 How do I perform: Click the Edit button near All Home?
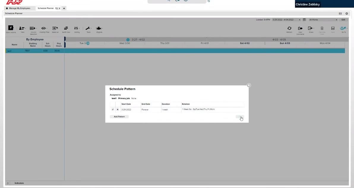click(343, 20)
